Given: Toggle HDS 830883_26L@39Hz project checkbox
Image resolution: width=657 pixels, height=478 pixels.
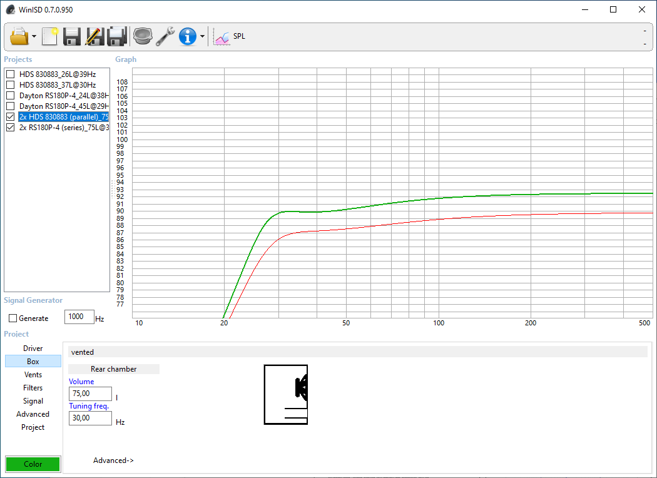Looking at the screenshot, I should 11,74.
